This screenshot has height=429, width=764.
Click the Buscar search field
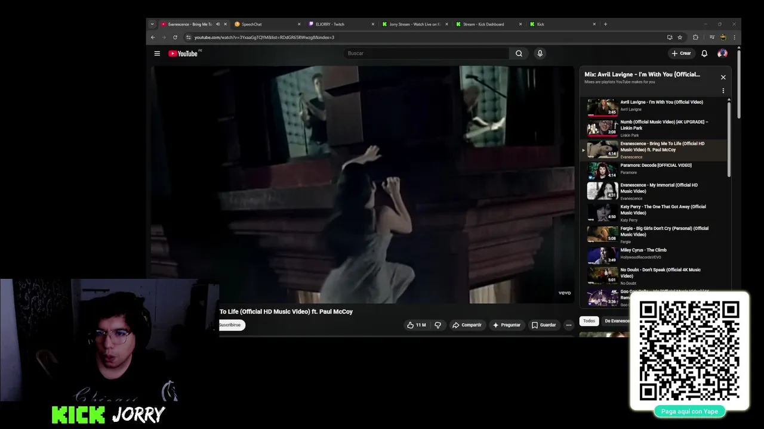tap(427, 54)
